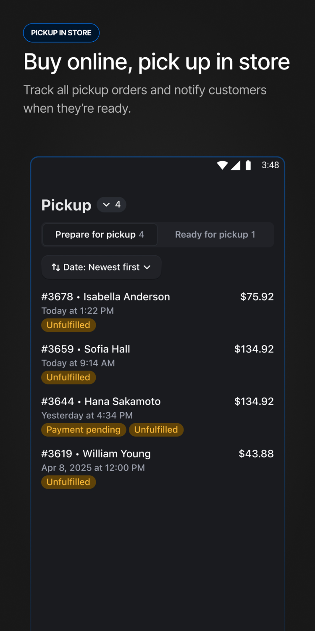Open the Date: Newest first sort dropdown
Viewport: 315px width, 631px height.
point(101,267)
